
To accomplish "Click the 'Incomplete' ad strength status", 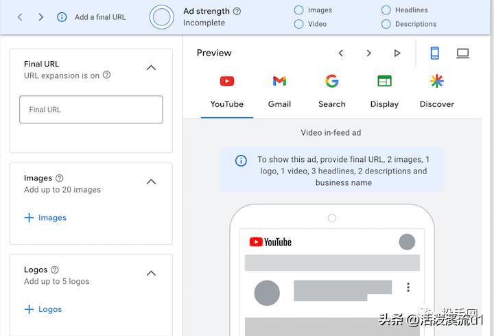I will [204, 23].
